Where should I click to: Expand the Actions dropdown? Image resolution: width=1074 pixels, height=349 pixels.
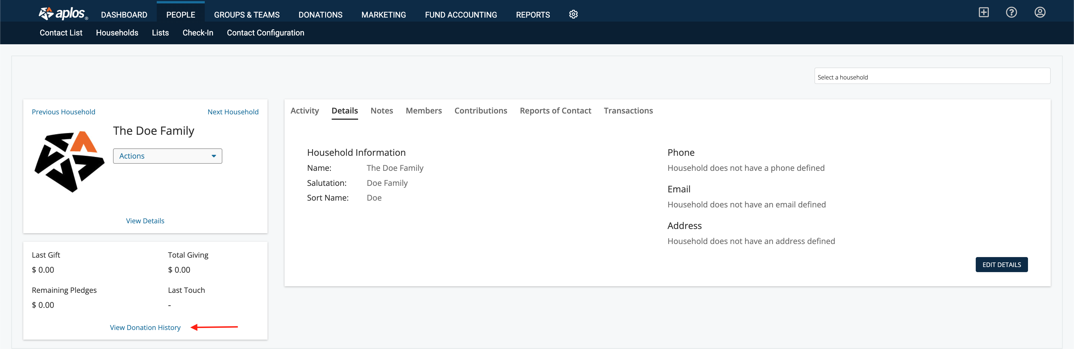pyautogui.click(x=168, y=156)
